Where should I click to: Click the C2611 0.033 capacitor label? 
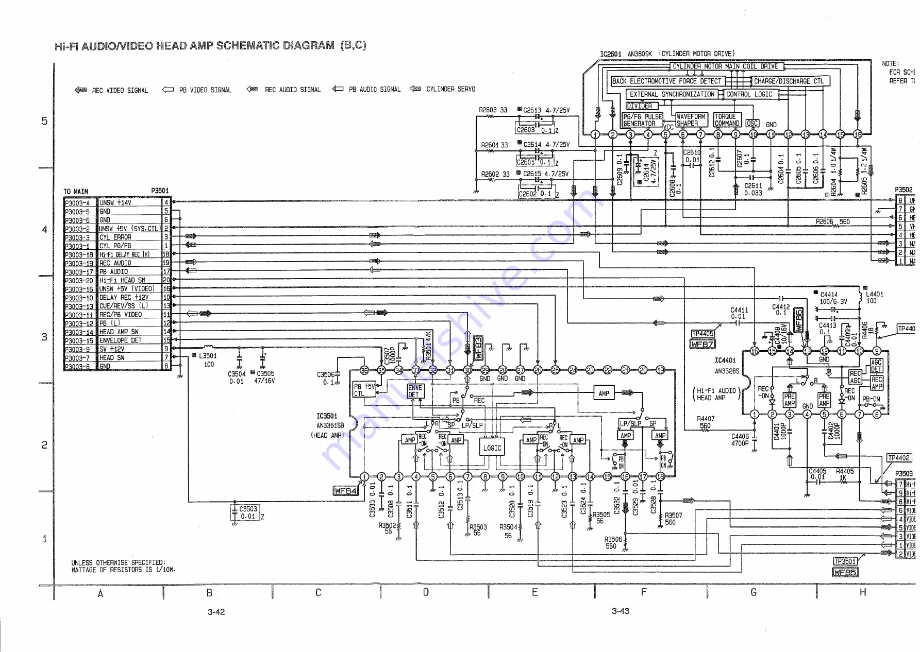click(753, 190)
